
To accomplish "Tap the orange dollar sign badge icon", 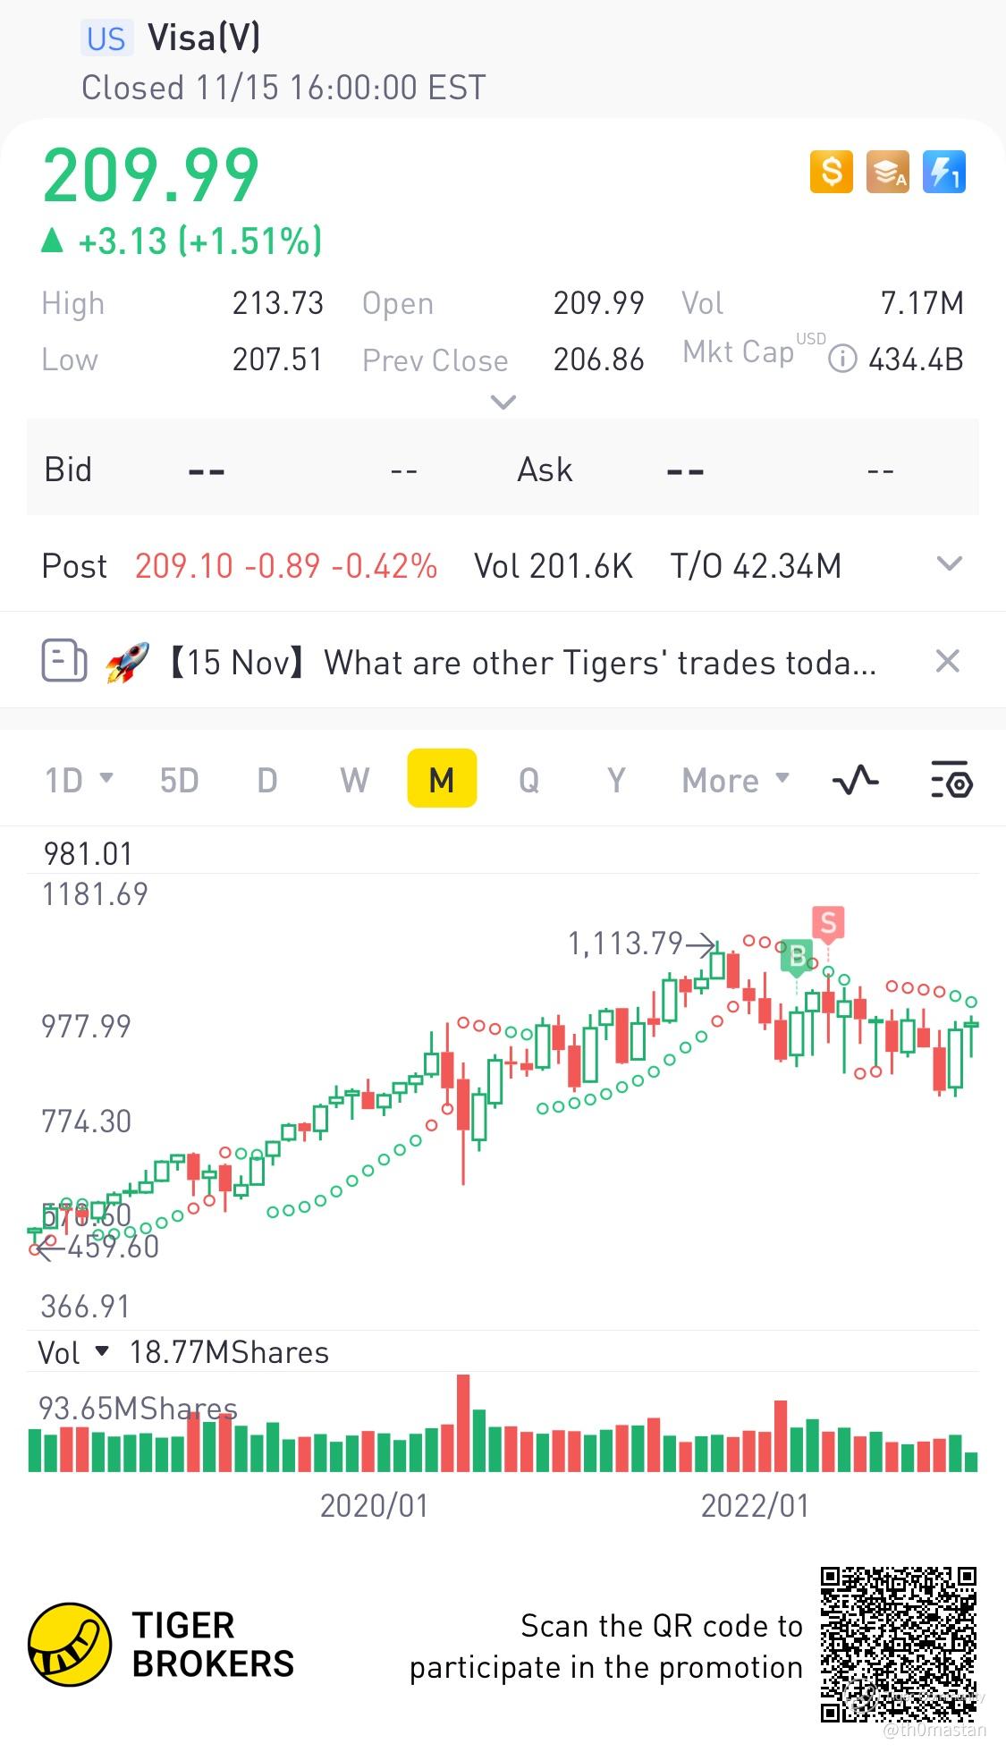I will [x=831, y=171].
